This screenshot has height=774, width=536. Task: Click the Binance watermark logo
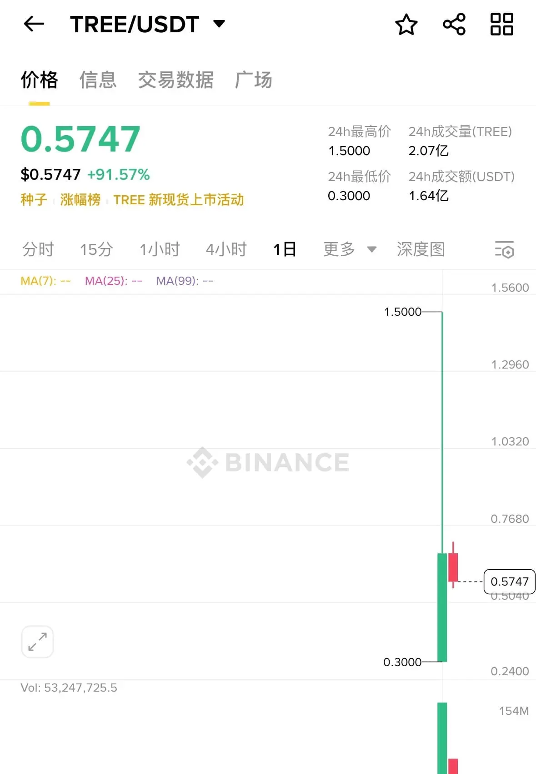(x=268, y=462)
